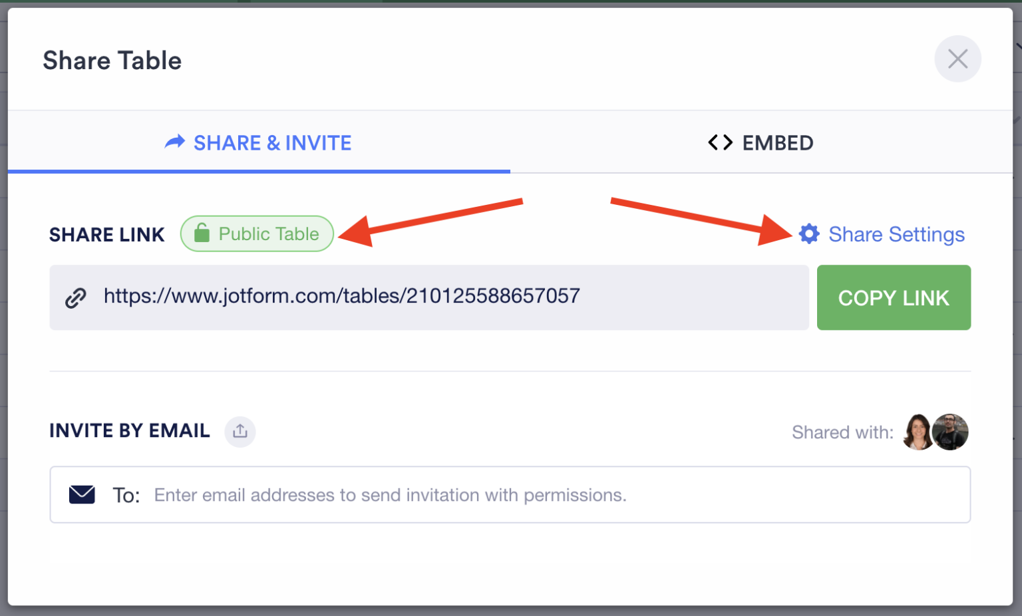The width and height of the screenshot is (1022, 616).
Task: Click the share arrow icon on SHARE & INVITE
Action: tap(174, 142)
